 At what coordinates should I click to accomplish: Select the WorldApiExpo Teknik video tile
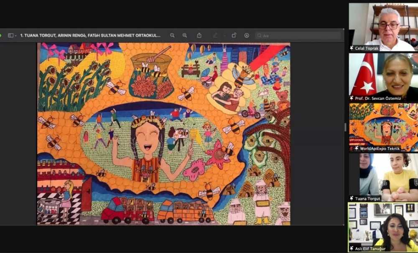pos(383,128)
